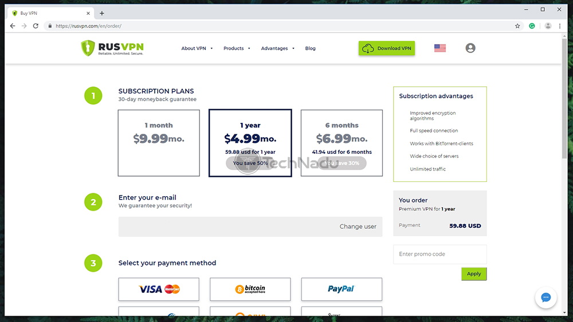Image resolution: width=573 pixels, height=322 pixels.
Task: Click the 59.88 USD payment total
Action: point(465,226)
